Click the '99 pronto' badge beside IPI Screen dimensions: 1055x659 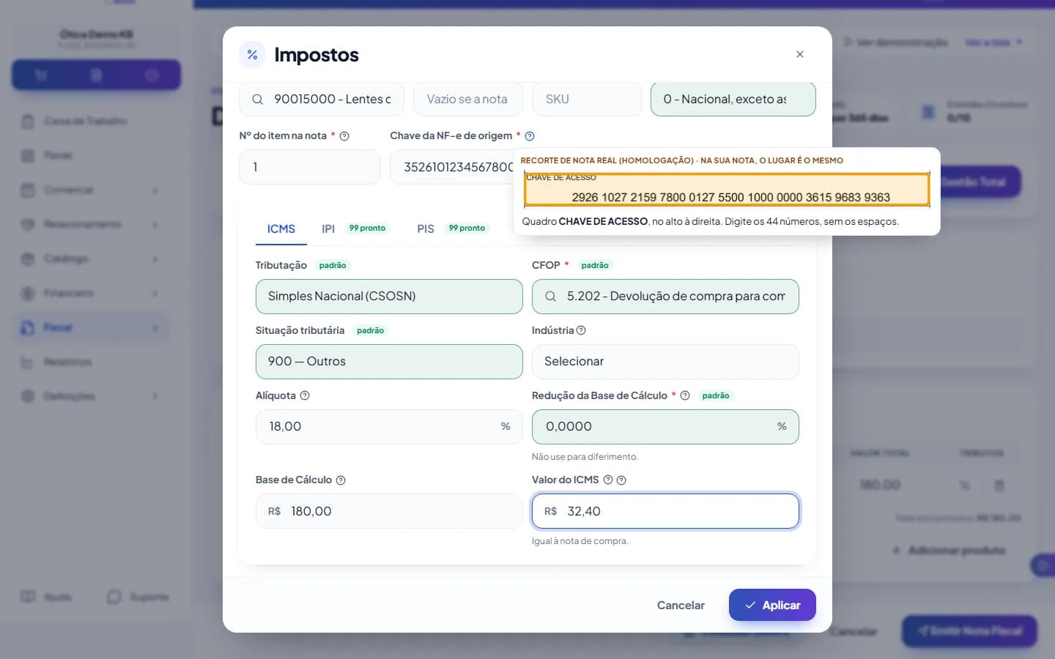[367, 228]
